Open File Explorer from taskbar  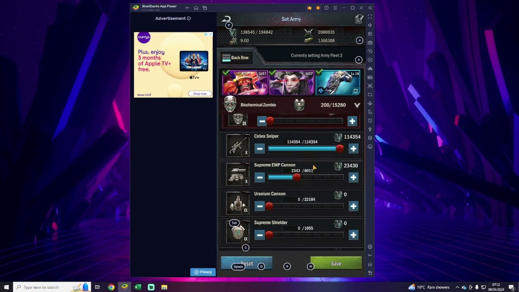[x=164, y=287]
